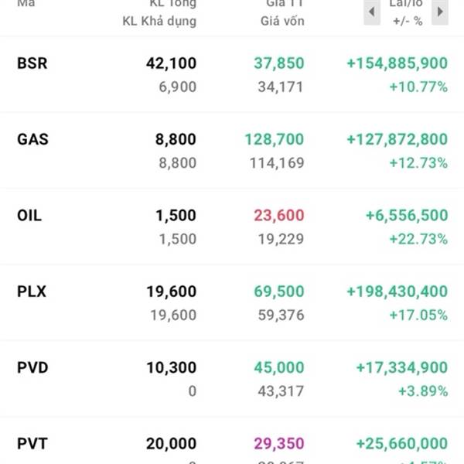The width and height of the screenshot is (464, 464).
Task: Open the PVD stock code
Action: pyautogui.click(x=32, y=367)
